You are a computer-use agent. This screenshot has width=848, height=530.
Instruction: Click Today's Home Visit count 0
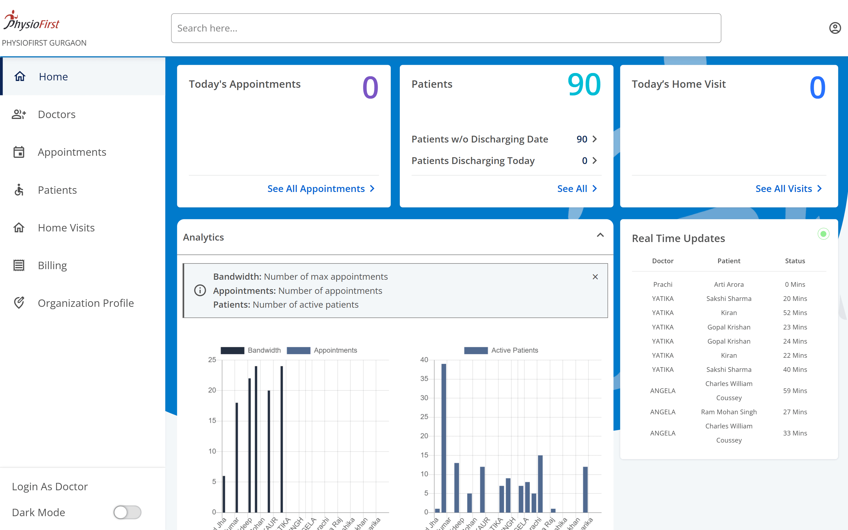817,87
